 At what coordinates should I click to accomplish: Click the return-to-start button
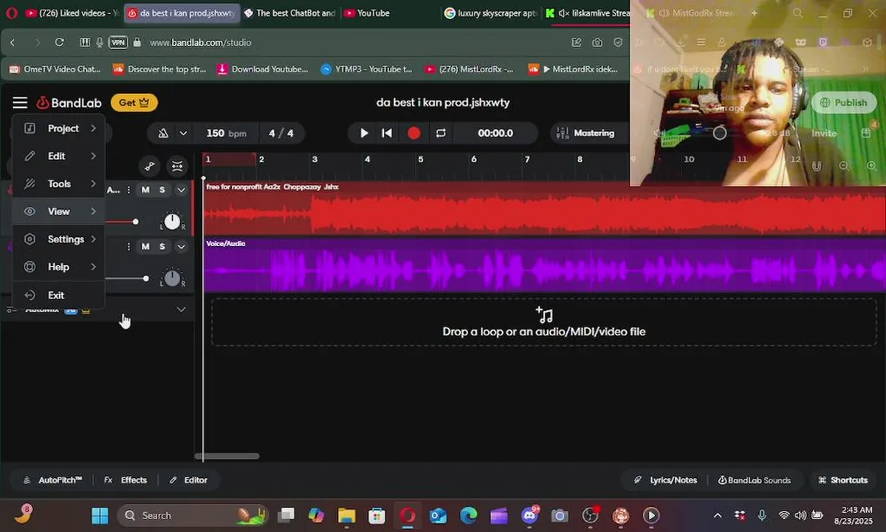[386, 133]
